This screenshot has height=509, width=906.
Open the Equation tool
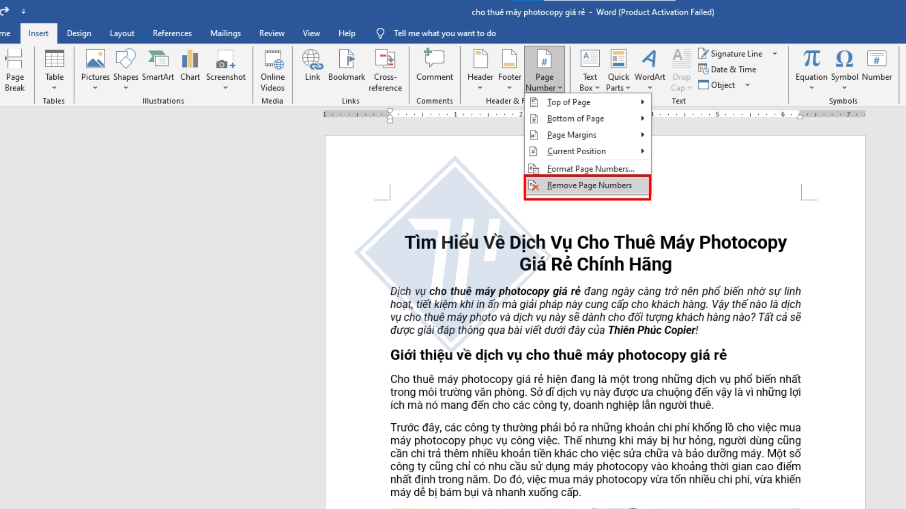click(811, 66)
